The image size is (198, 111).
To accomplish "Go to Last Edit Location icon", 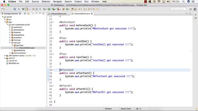I will (94, 9).
